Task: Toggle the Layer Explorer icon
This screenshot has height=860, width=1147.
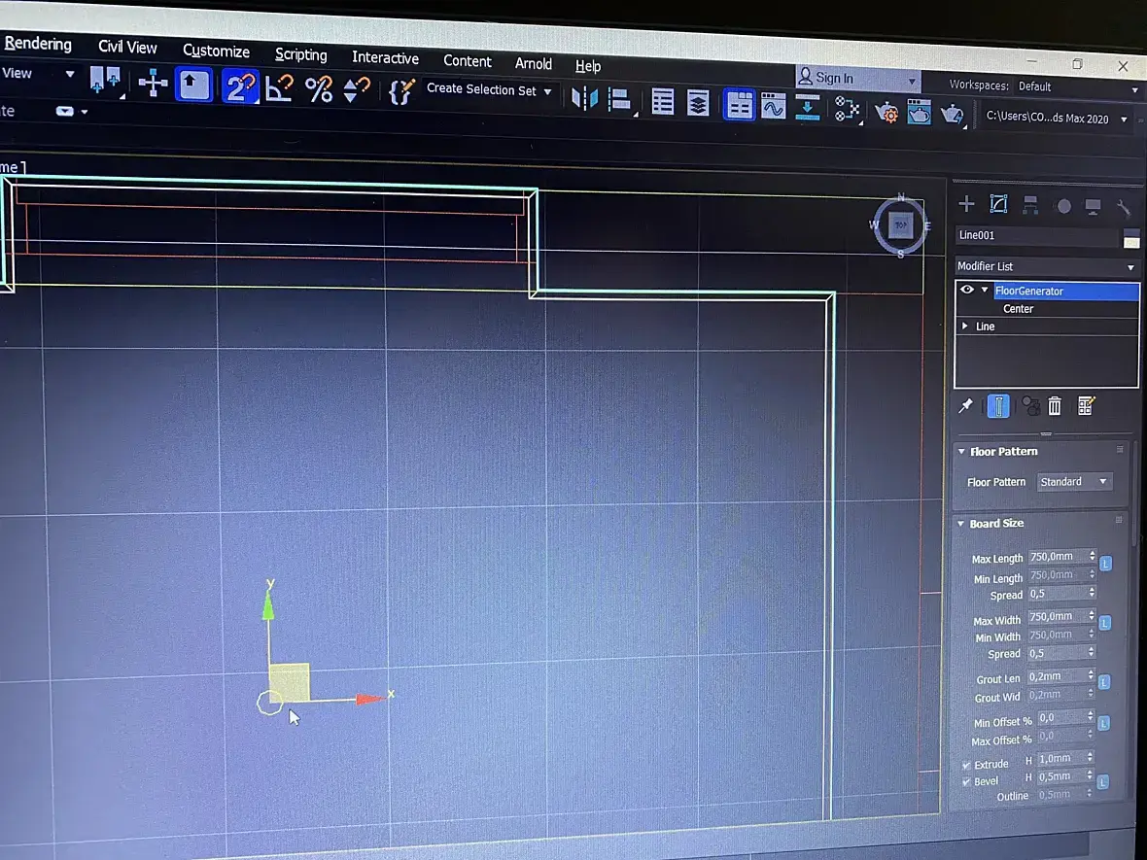Action: point(697,103)
